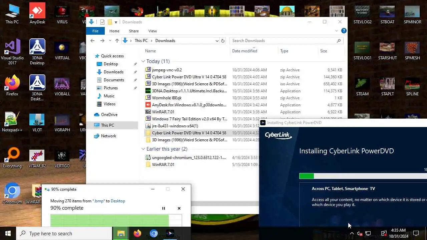Click the Desktop destination link
Screen dimensions: 427x240
[118, 201]
